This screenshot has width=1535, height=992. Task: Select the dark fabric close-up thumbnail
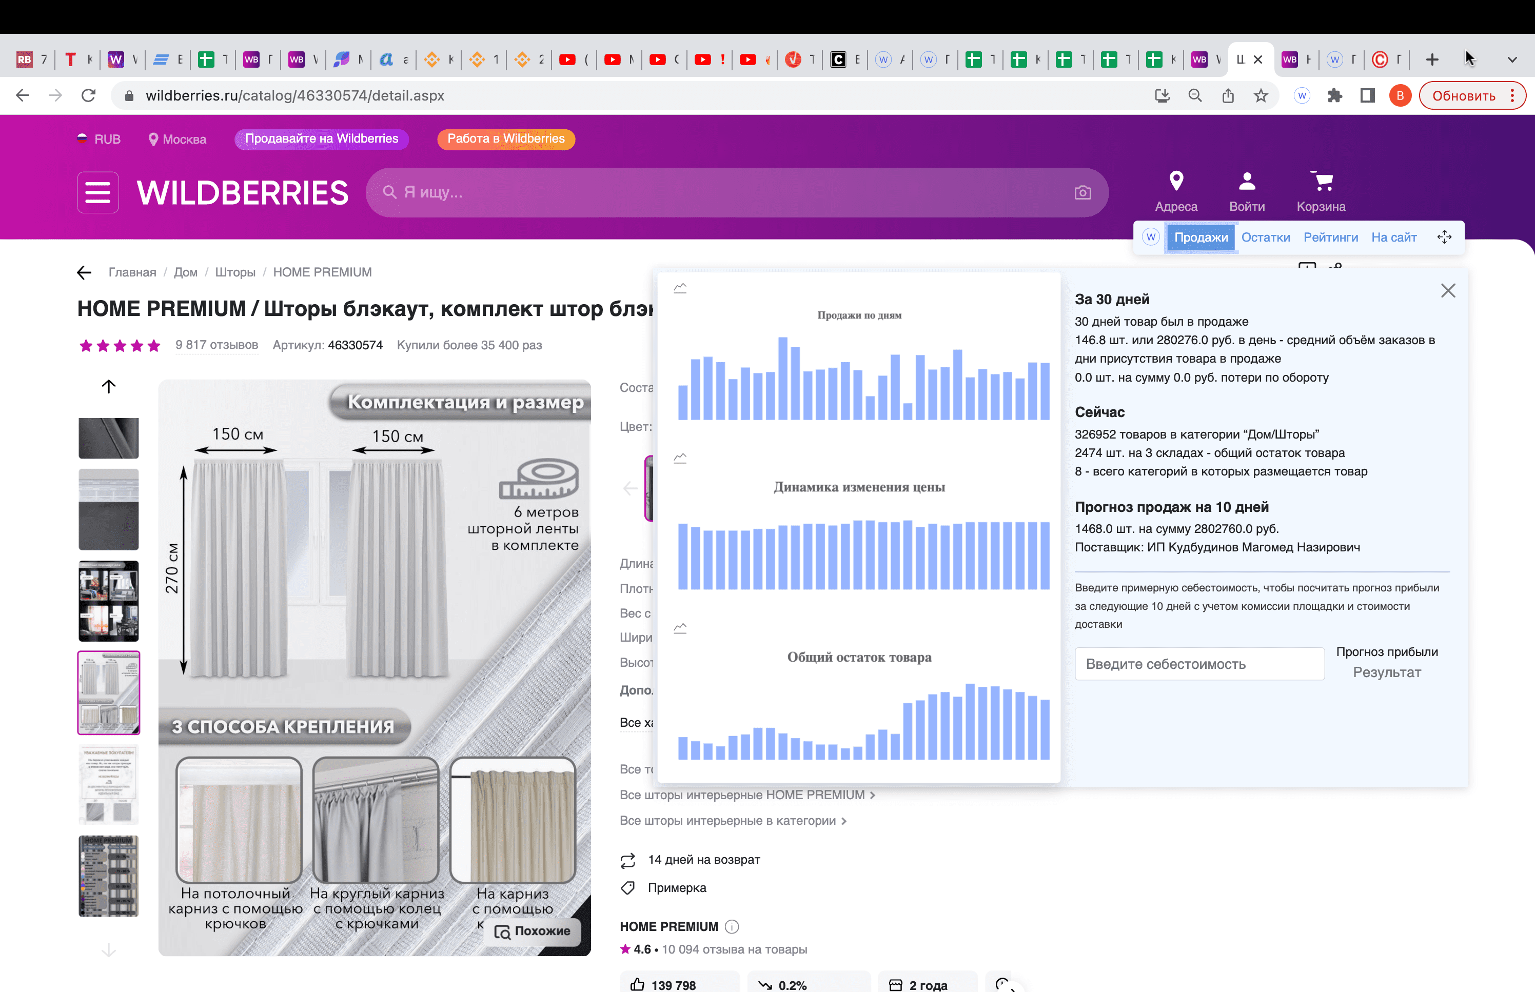pos(108,438)
